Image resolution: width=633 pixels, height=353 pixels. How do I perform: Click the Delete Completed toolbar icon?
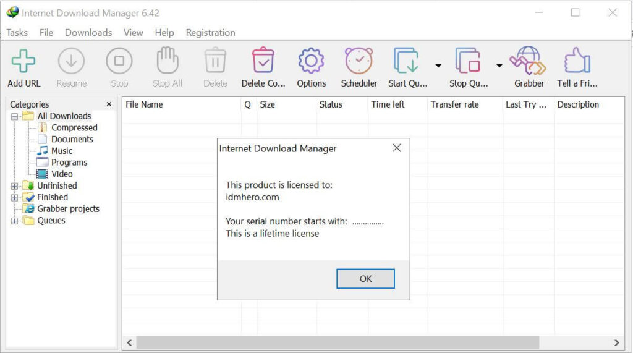[x=263, y=60]
